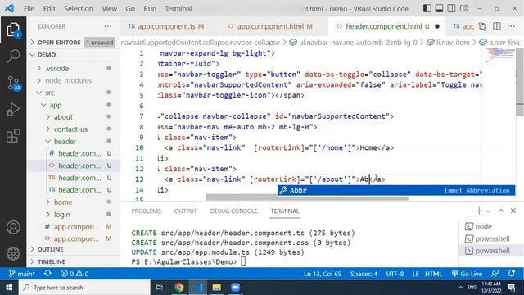The height and width of the screenshot is (295, 524).
Task: Collapse the DEMO folder section
Action: pyautogui.click(x=74, y=55)
